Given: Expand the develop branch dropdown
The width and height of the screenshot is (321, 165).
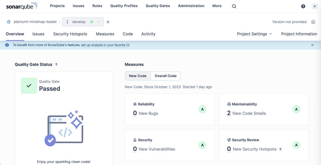Looking at the screenshot, I should (x=99, y=22).
